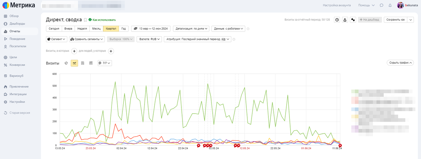Expand the Валюта: RUB dropdown

[x=149, y=39]
